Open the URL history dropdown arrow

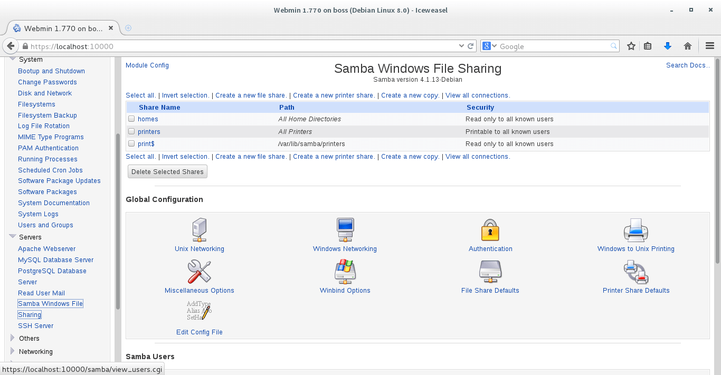(x=461, y=46)
